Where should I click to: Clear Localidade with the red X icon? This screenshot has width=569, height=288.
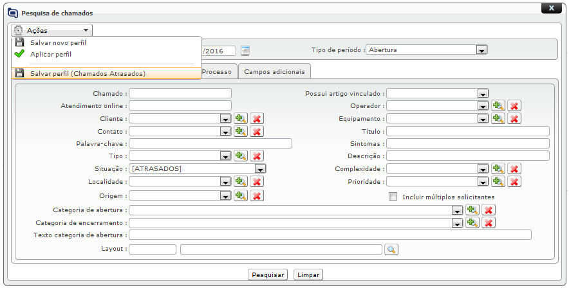257,181
